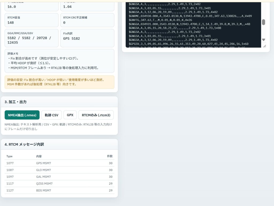Screen dimensions: 274x206
Task: Click the textarea resize handle icon
Action: click(x=265, y=46)
